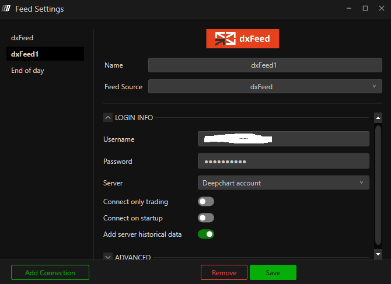Click the dxFeed logo banner

pyautogui.click(x=243, y=38)
